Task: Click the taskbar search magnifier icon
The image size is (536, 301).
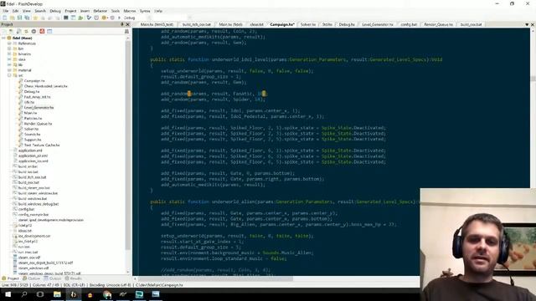Action: pyautogui.click(x=24, y=294)
